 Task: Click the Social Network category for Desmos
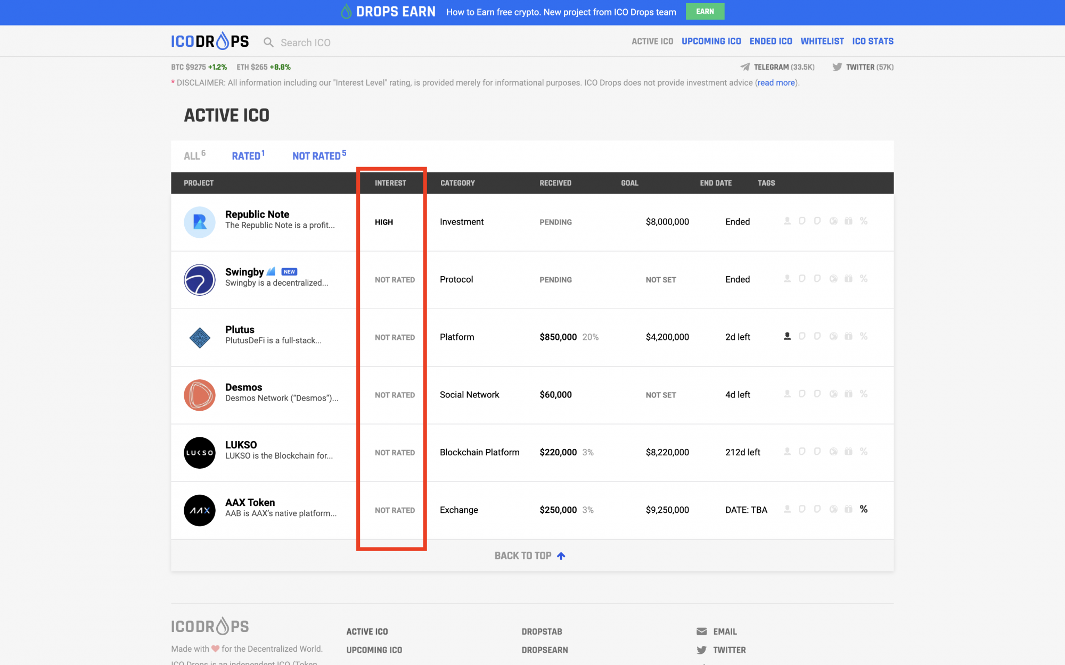469,395
